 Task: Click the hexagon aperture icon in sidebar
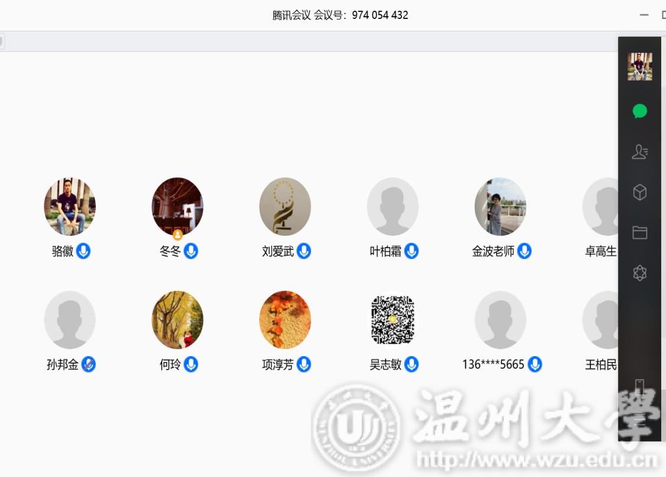tap(640, 273)
